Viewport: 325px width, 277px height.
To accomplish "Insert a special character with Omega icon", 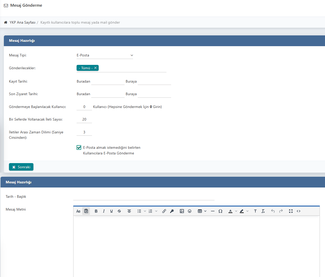I will click(220, 211).
